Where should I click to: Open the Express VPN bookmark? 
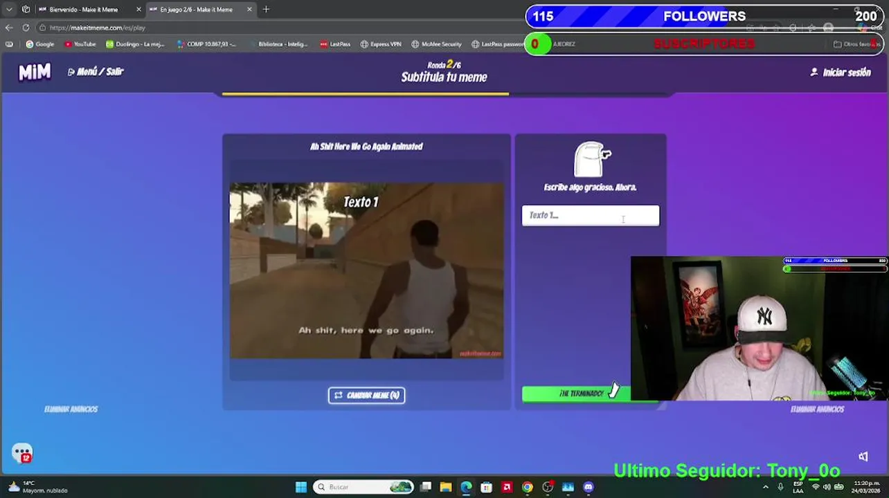click(x=381, y=44)
